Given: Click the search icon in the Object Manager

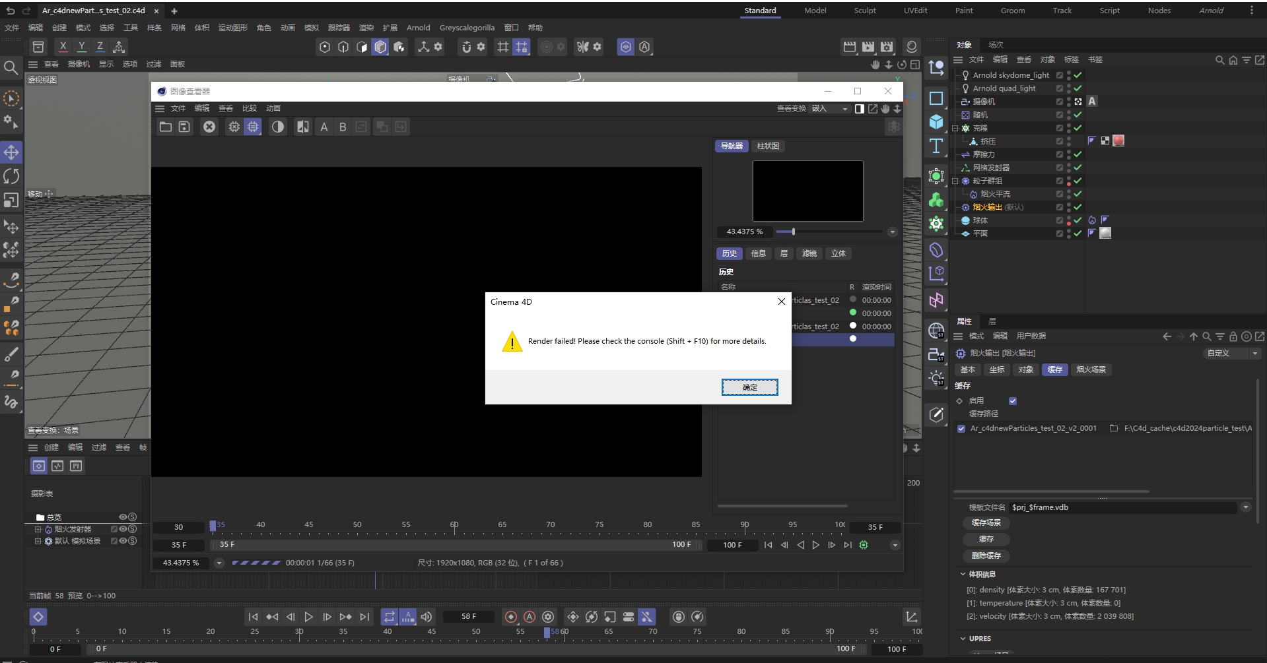Looking at the screenshot, I should 1219,60.
